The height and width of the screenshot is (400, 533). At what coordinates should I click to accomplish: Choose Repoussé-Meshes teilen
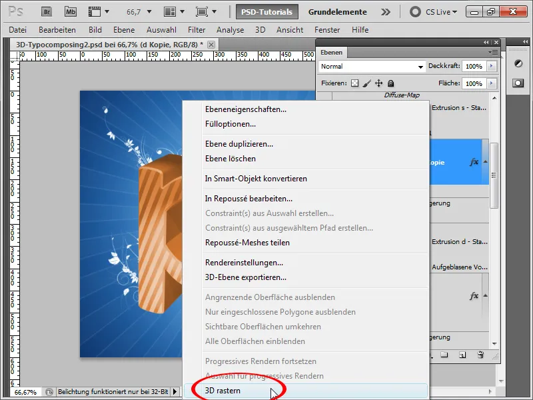click(247, 243)
